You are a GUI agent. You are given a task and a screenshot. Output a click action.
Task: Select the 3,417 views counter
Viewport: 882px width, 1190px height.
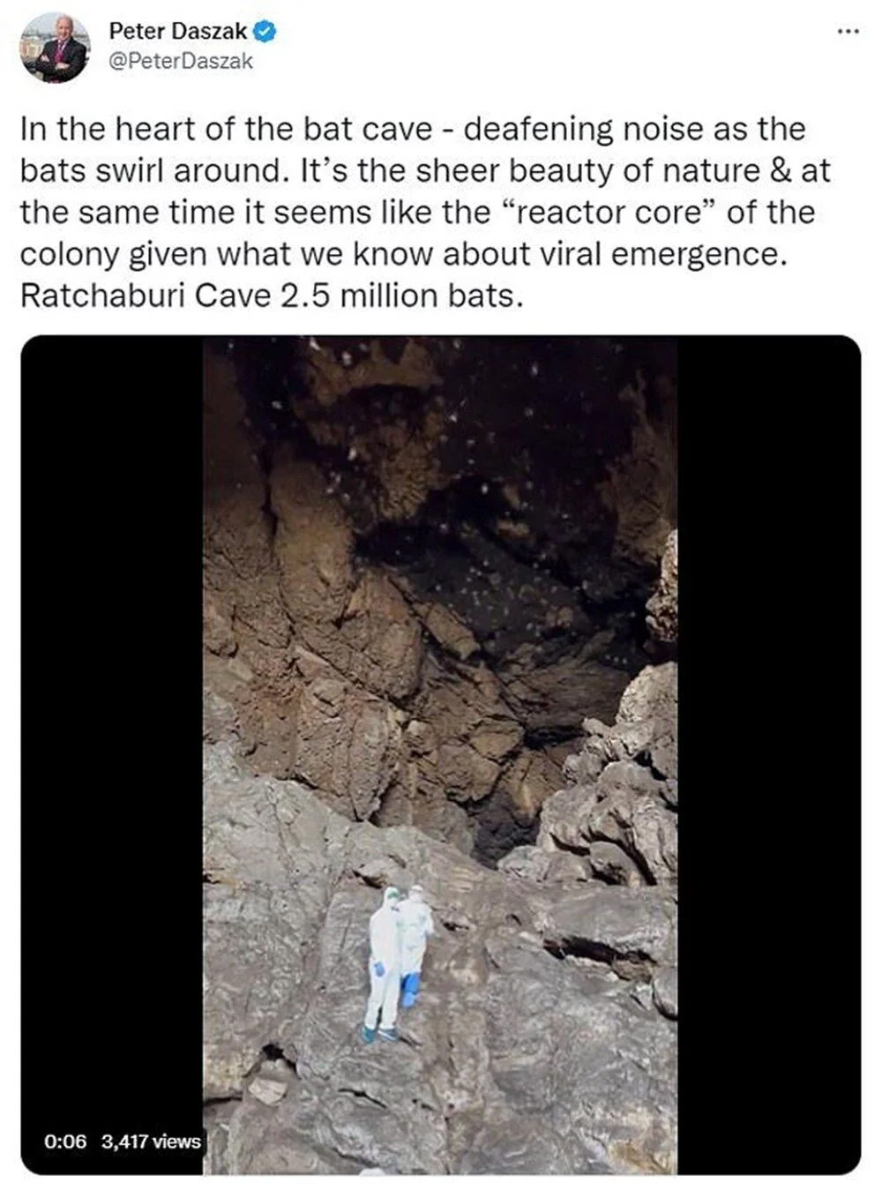[x=151, y=1141]
